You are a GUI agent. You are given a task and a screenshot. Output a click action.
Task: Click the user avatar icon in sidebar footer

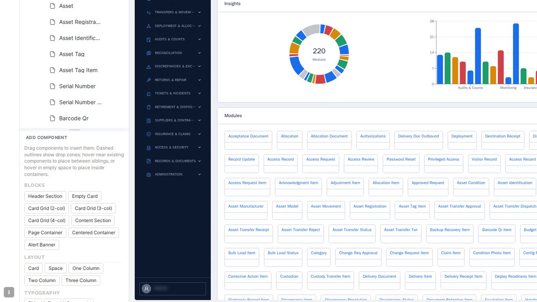(146, 288)
